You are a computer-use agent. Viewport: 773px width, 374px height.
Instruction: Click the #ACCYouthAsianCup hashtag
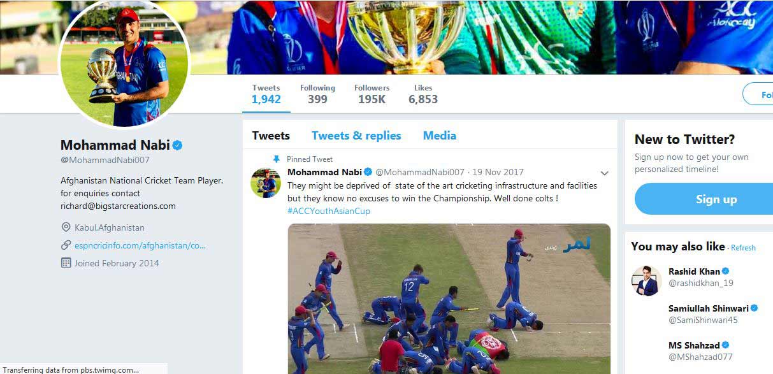click(329, 211)
